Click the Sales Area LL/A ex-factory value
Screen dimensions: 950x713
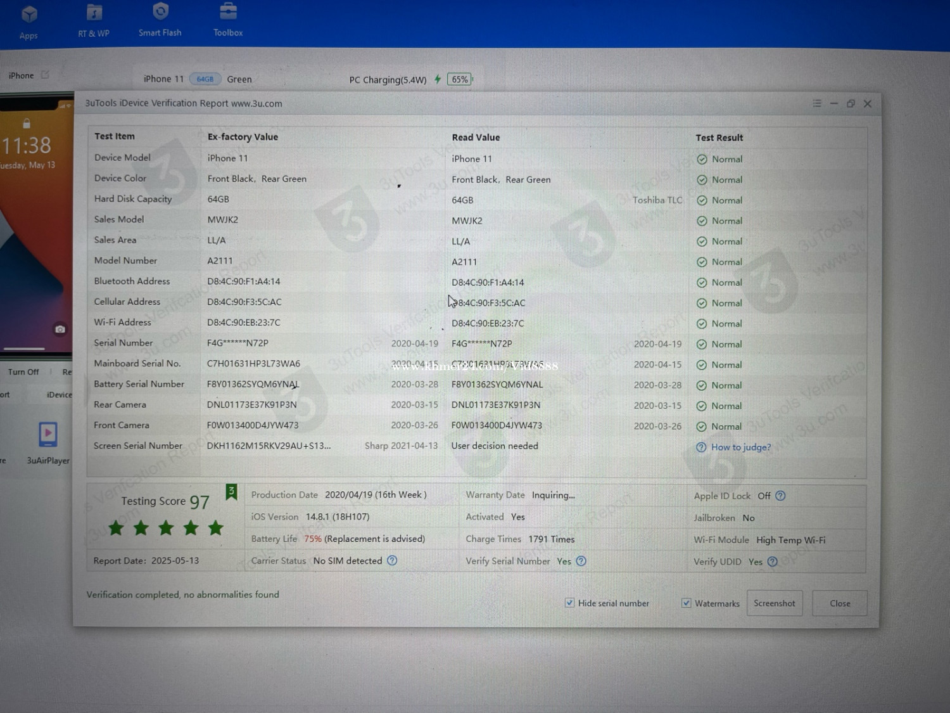pyautogui.click(x=217, y=240)
